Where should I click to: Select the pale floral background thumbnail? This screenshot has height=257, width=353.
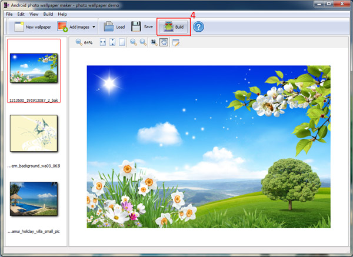pos(34,133)
